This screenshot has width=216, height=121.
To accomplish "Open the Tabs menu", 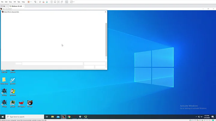I will (x=19, y=2).
